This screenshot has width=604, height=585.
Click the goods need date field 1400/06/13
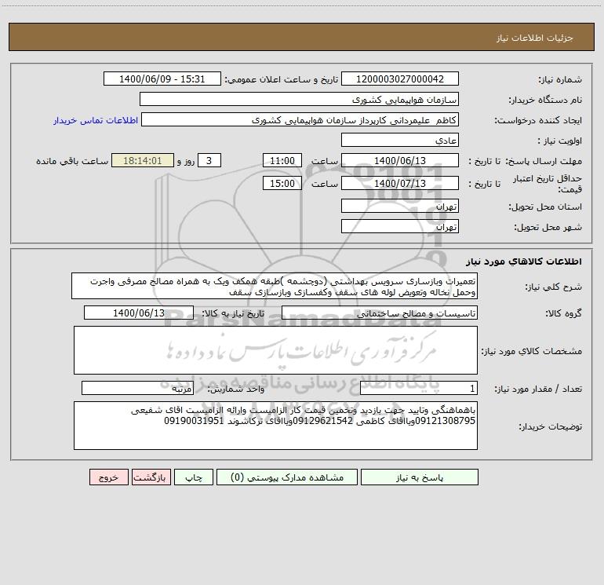coord(139,313)
